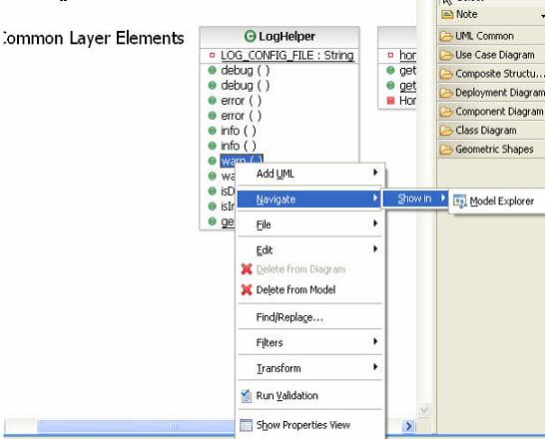Image resolution: width=545 pixels, height=439 pixels.
Task: Click the green icon beside selected warn ( )
Action: (x=212, y=161)
